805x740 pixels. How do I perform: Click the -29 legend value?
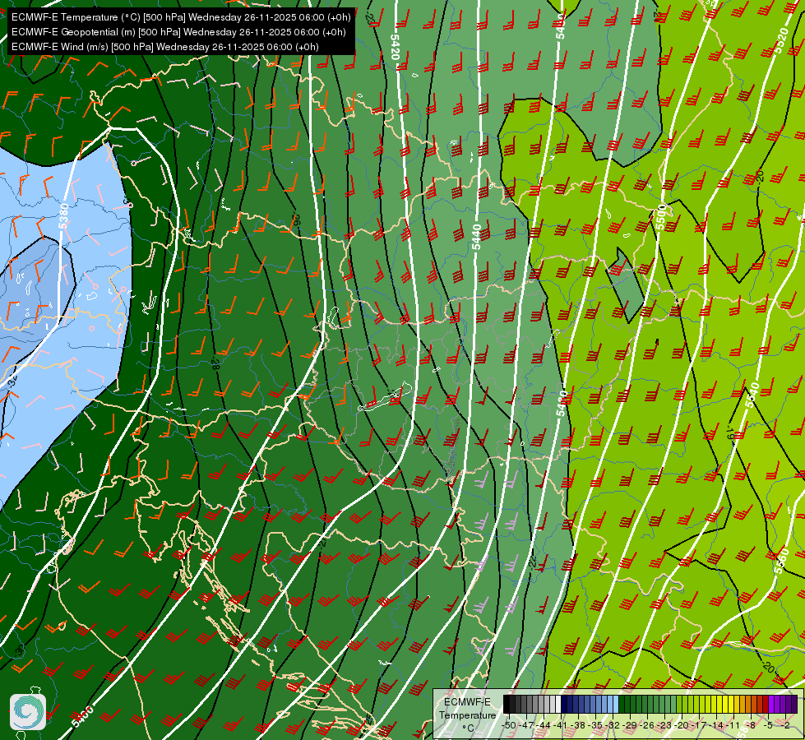[x=630, y=725]
